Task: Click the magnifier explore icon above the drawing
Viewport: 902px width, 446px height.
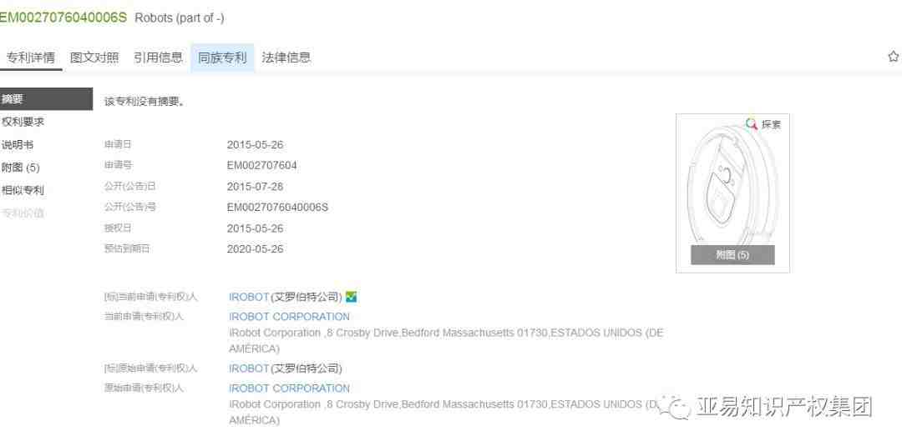Action: (x=752, y=123)
